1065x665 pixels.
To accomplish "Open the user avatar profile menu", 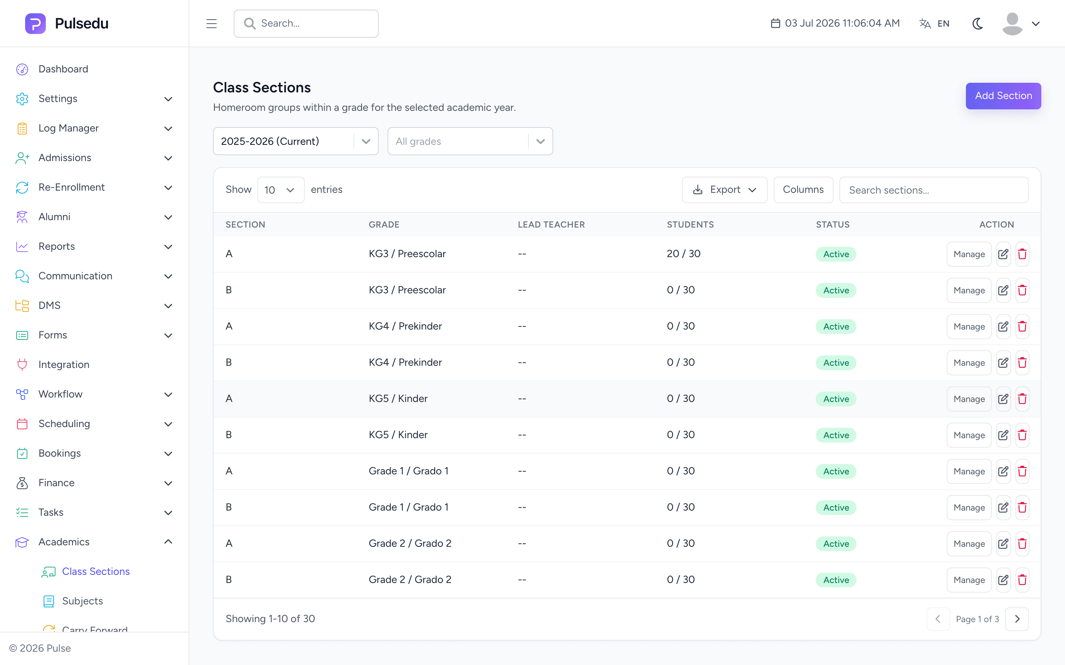I will (x=1021, y=23).
